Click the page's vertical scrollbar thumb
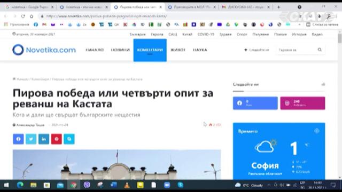 coord(340,38)
